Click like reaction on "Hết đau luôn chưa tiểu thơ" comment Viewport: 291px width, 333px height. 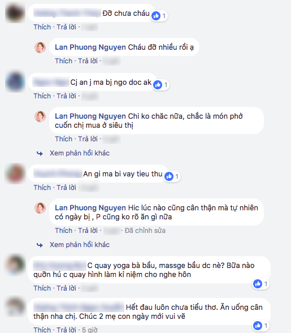(261, 326)
